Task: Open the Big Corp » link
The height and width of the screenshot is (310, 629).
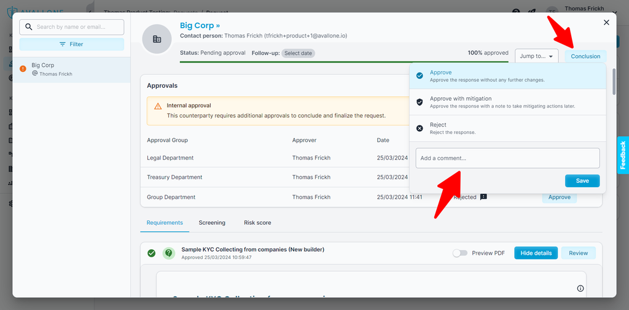Action: 200,25
